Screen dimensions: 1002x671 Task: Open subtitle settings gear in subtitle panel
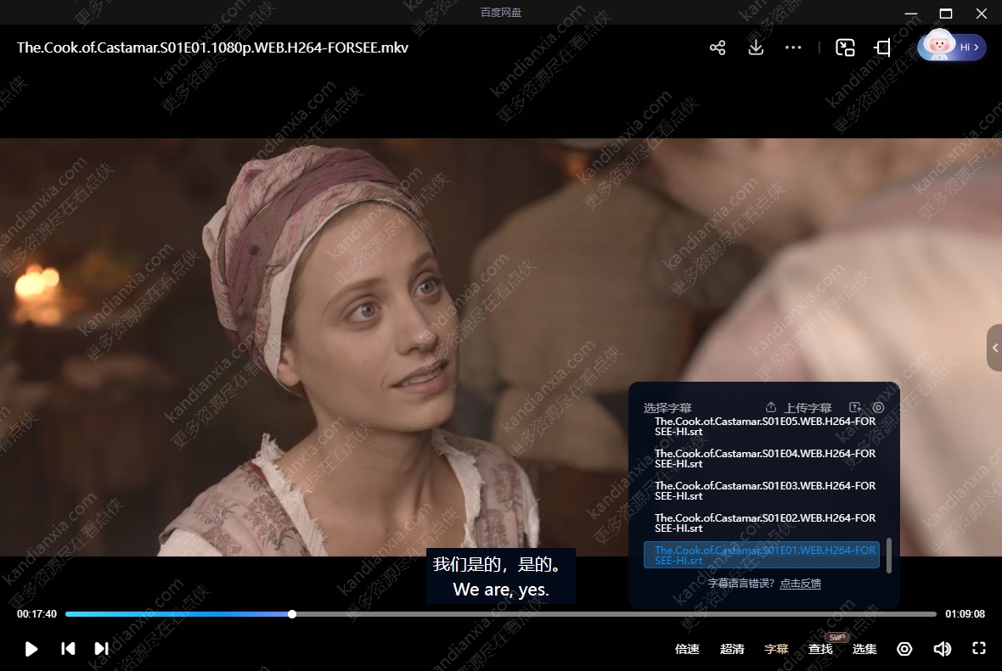tap(879, 408)
